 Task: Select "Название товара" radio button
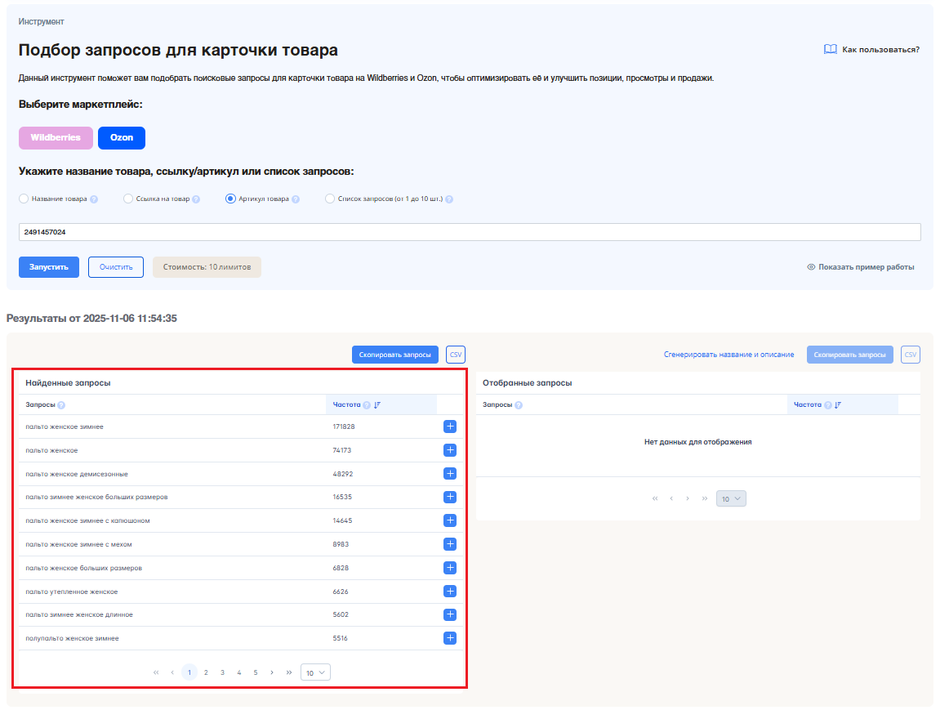click(x=24, y=199)
